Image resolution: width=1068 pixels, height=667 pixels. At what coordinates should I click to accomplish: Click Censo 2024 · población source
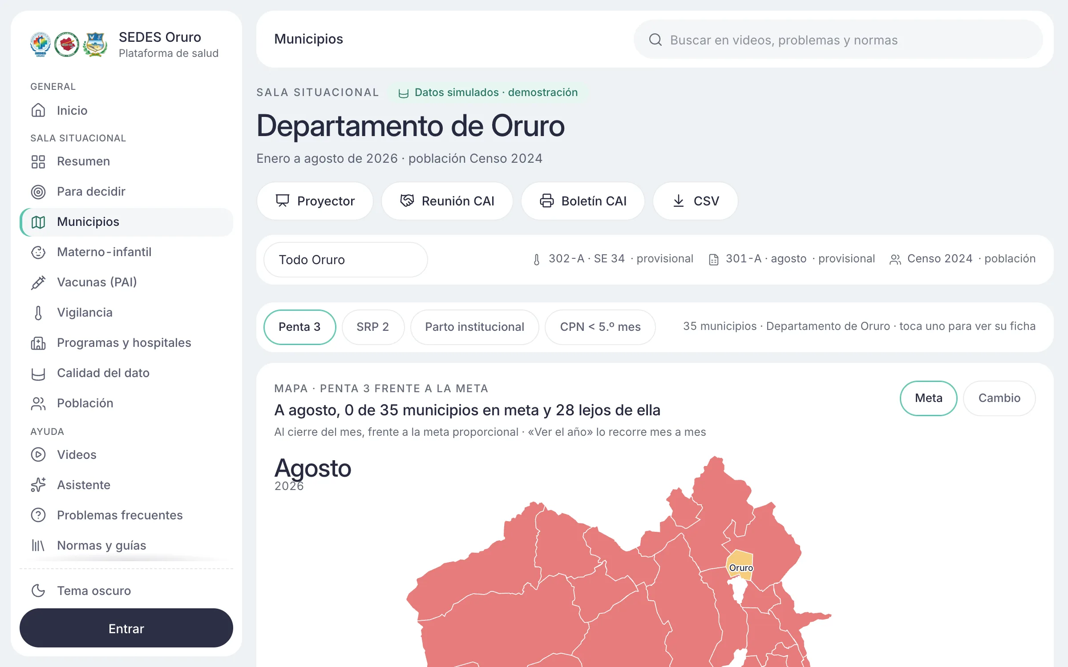(x=963, y=259)
